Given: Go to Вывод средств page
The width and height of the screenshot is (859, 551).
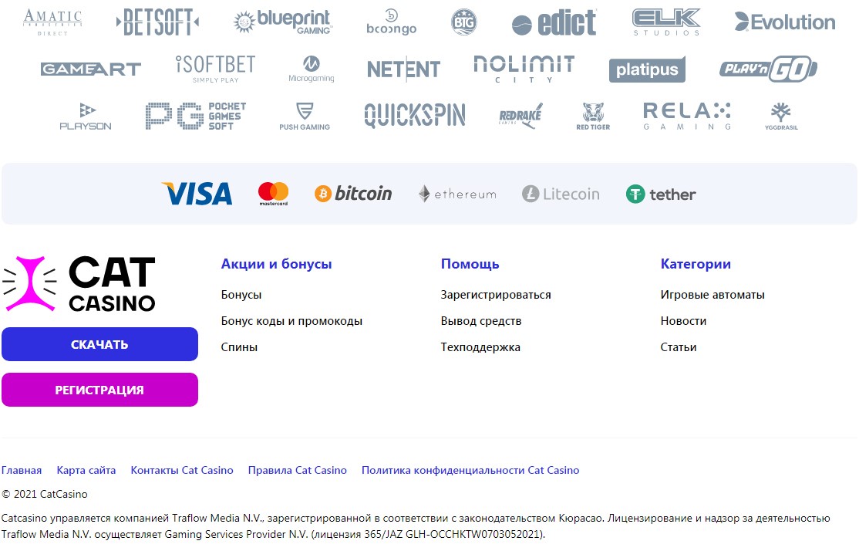Looking at the screenshot, I should (481, 321).
